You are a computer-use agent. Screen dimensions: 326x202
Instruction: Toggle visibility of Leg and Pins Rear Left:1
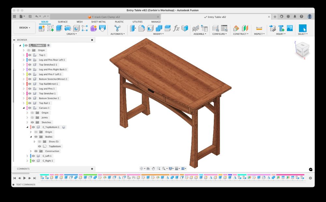click(30, 60)
